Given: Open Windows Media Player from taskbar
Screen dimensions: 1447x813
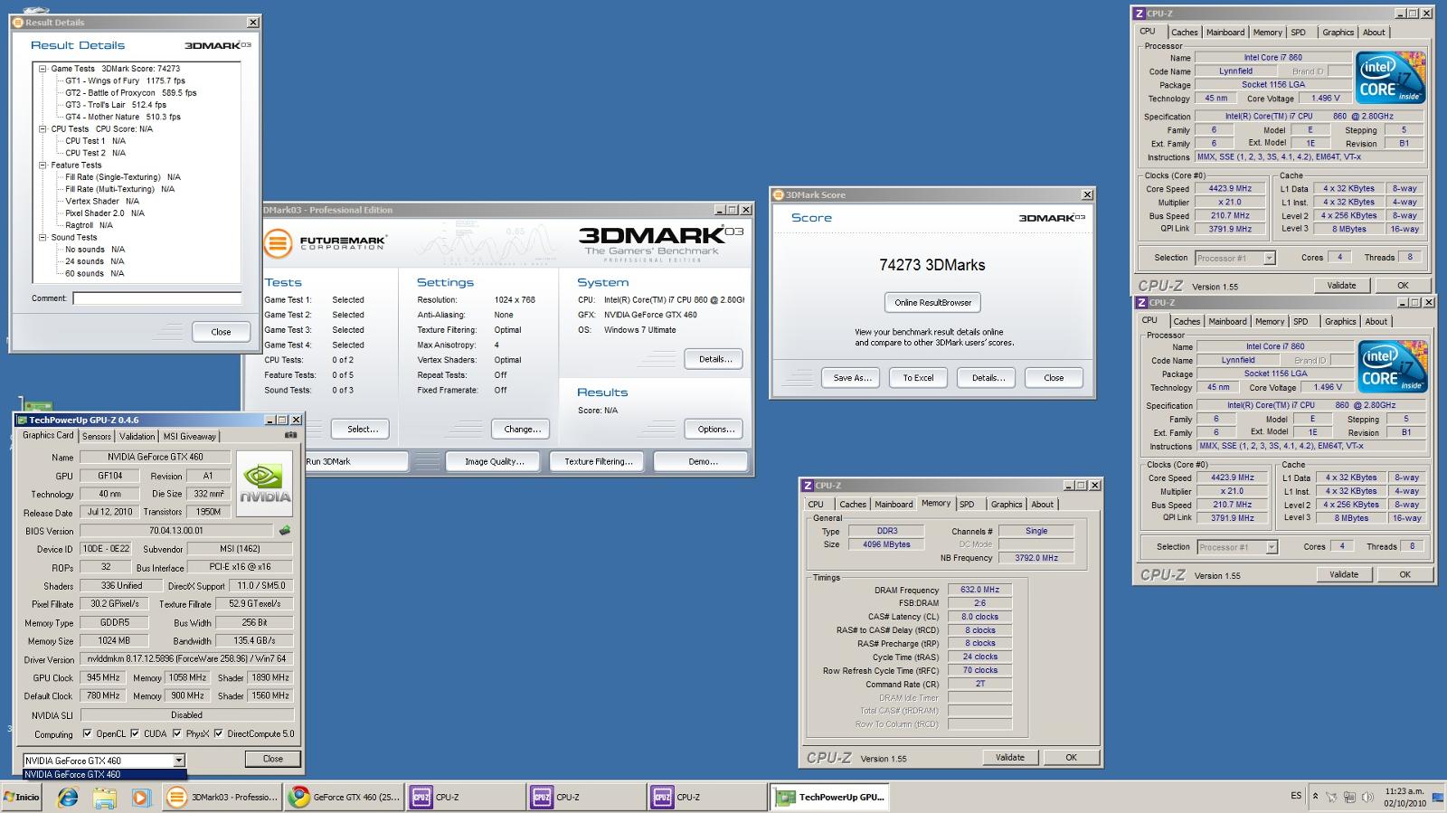Looking at the screenshot, I should click(140, 797).
